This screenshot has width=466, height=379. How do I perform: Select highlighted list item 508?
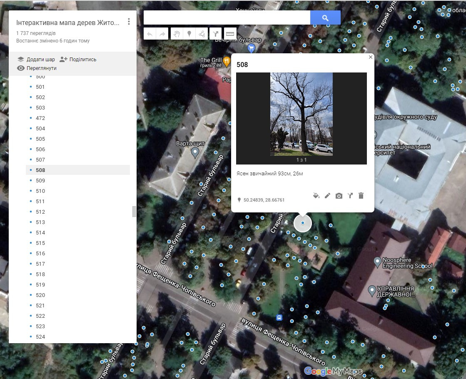pos(78,170)
